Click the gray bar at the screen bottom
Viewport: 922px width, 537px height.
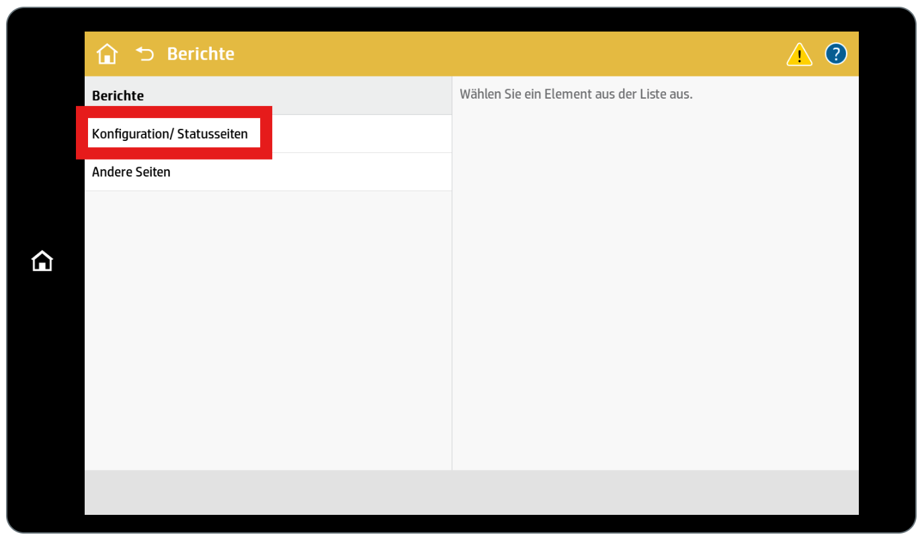tap(470, 492)
